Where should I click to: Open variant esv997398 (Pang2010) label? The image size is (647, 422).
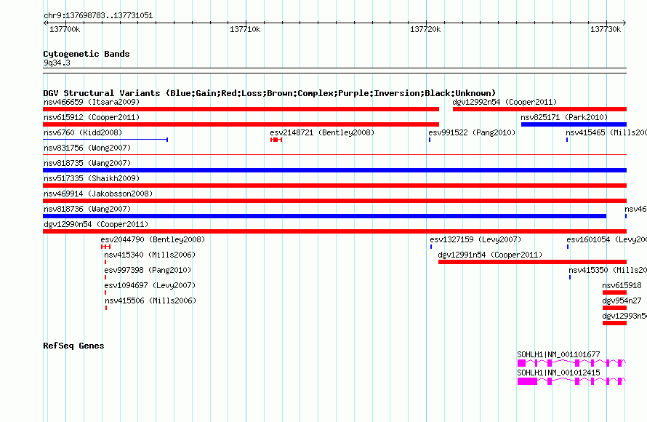tap(148, 270)
